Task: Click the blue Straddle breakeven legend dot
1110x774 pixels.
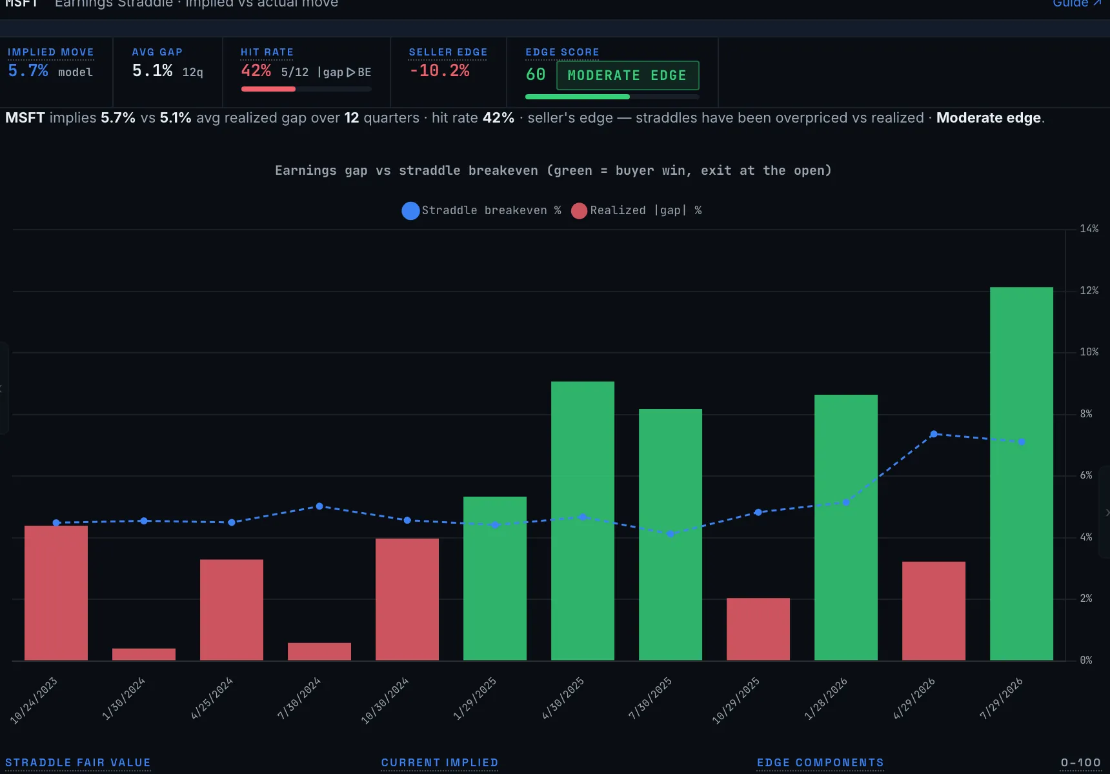Action: tap(410, 211)
